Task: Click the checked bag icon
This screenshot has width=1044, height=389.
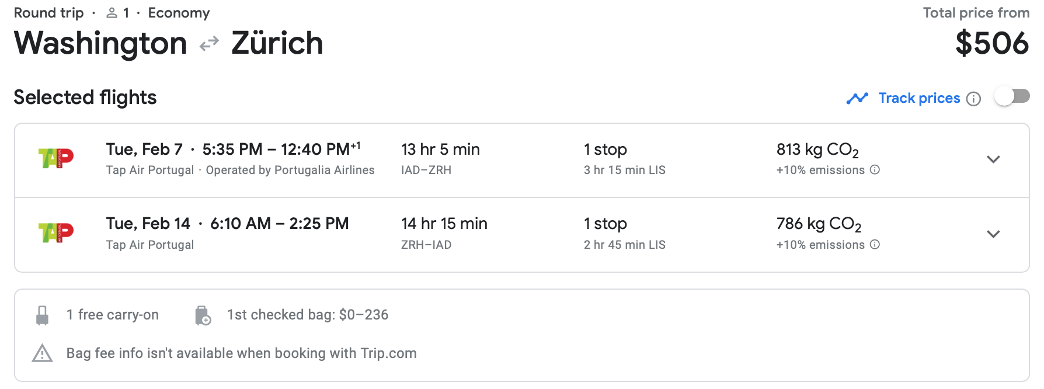Action: tap(203, 315)
